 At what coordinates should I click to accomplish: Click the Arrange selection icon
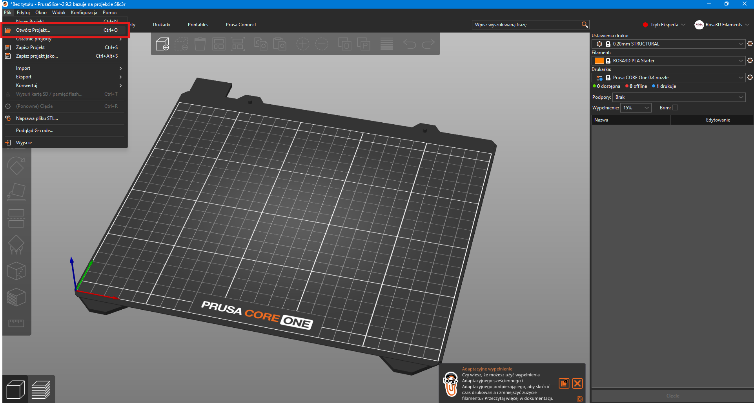click(238, 44)
